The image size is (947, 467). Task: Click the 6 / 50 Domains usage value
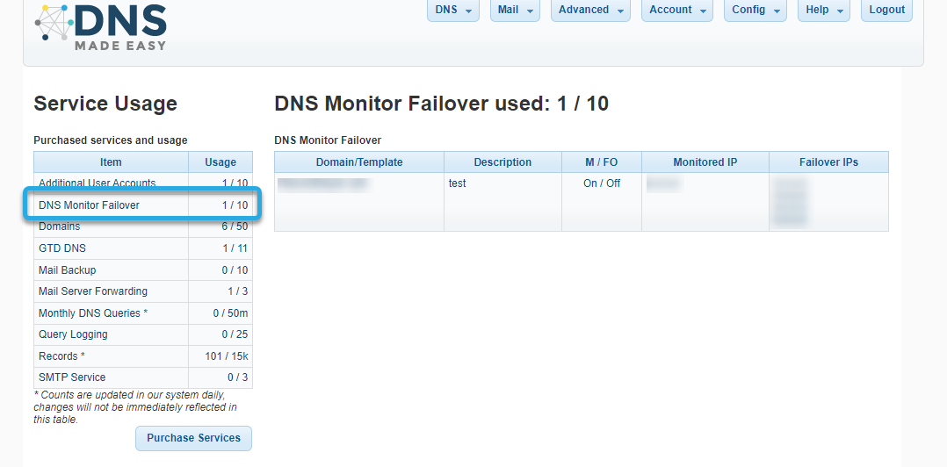[x=235, y=226]
